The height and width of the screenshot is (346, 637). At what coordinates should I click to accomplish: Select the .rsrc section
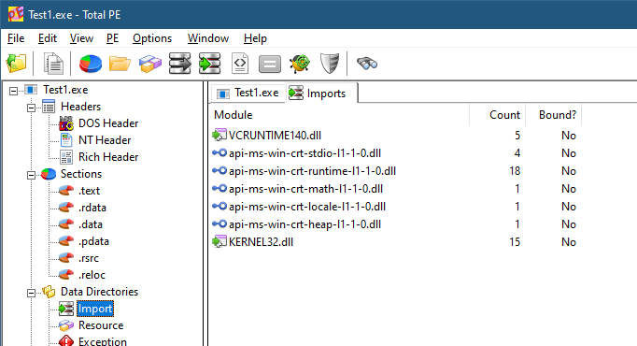click(89, 258)
